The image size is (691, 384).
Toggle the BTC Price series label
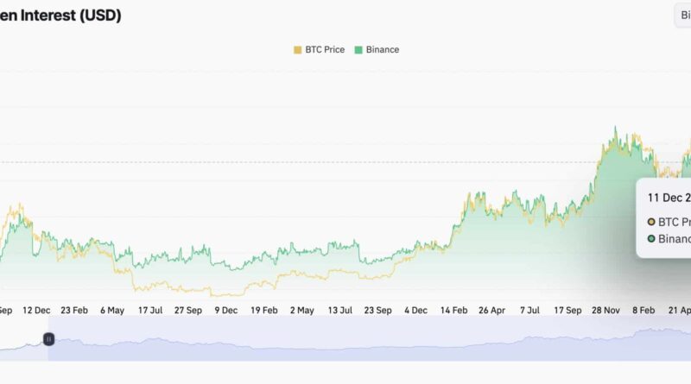(x=325, y=50)
